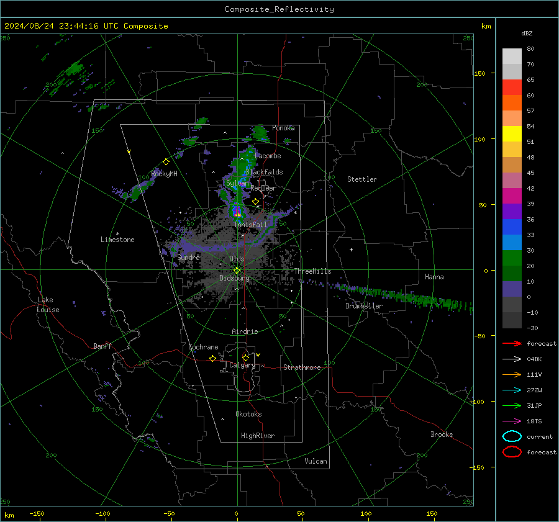
Task: Click the white 04DK arrow legend icon
Action: (512, 359)
